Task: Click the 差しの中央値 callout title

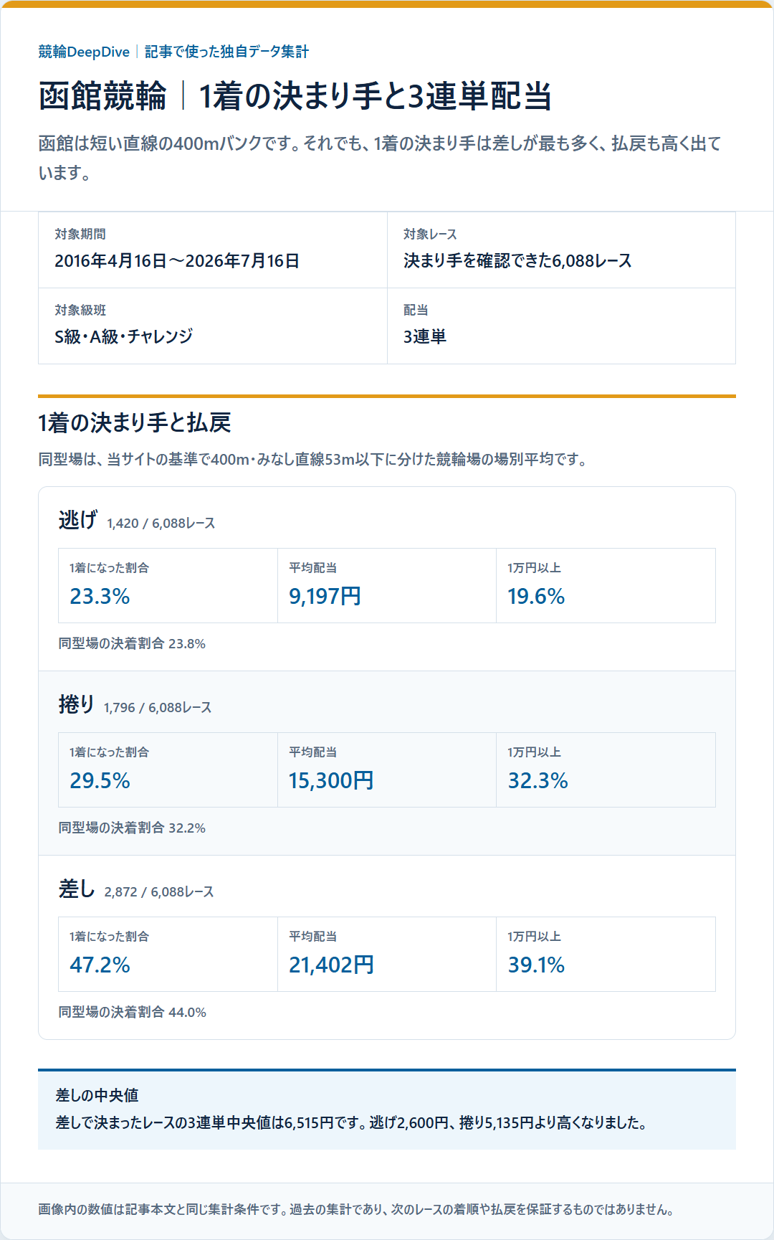Action: pos(97,1095)
